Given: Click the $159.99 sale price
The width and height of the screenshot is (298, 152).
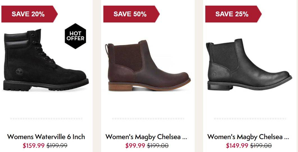Looking at the screenshot, I should [x=34, y=146].
